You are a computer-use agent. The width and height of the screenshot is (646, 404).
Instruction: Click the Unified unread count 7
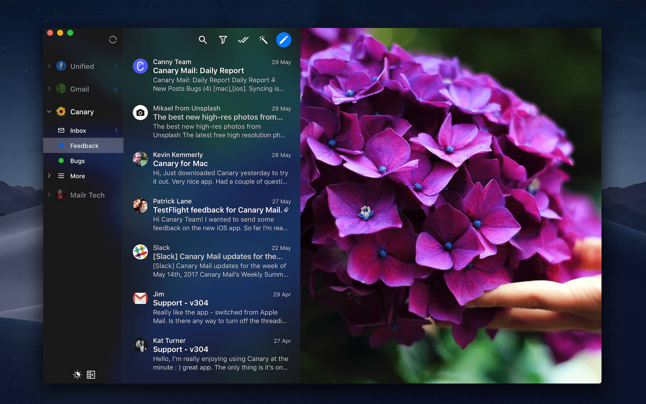(116, 67)
